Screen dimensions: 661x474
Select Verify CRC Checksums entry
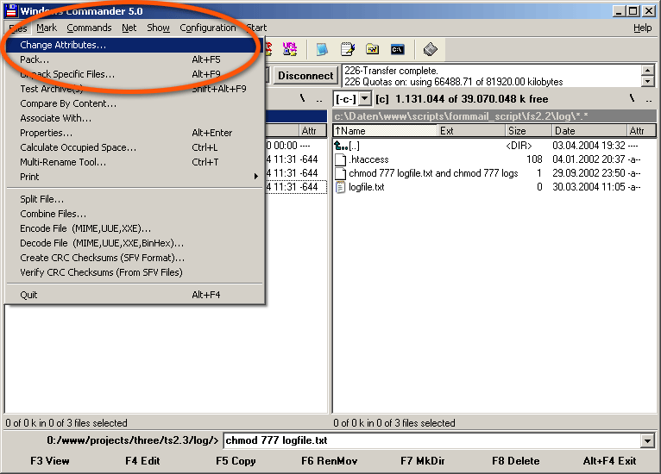click(135, 272)
